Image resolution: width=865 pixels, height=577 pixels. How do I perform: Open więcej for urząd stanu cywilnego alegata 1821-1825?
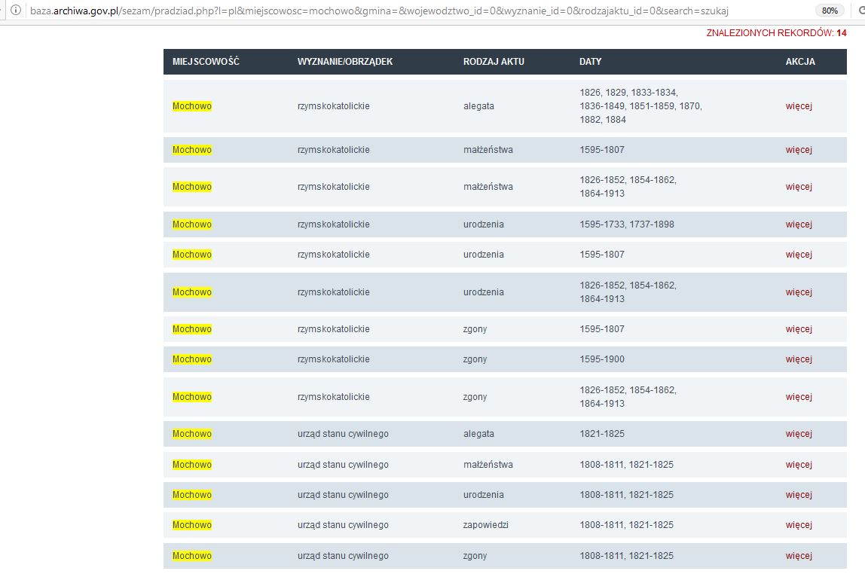click(798, 434)
